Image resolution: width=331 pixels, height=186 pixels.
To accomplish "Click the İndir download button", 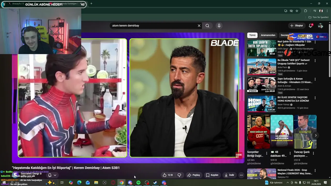I will pyautogui.click(x=229, y=175).
